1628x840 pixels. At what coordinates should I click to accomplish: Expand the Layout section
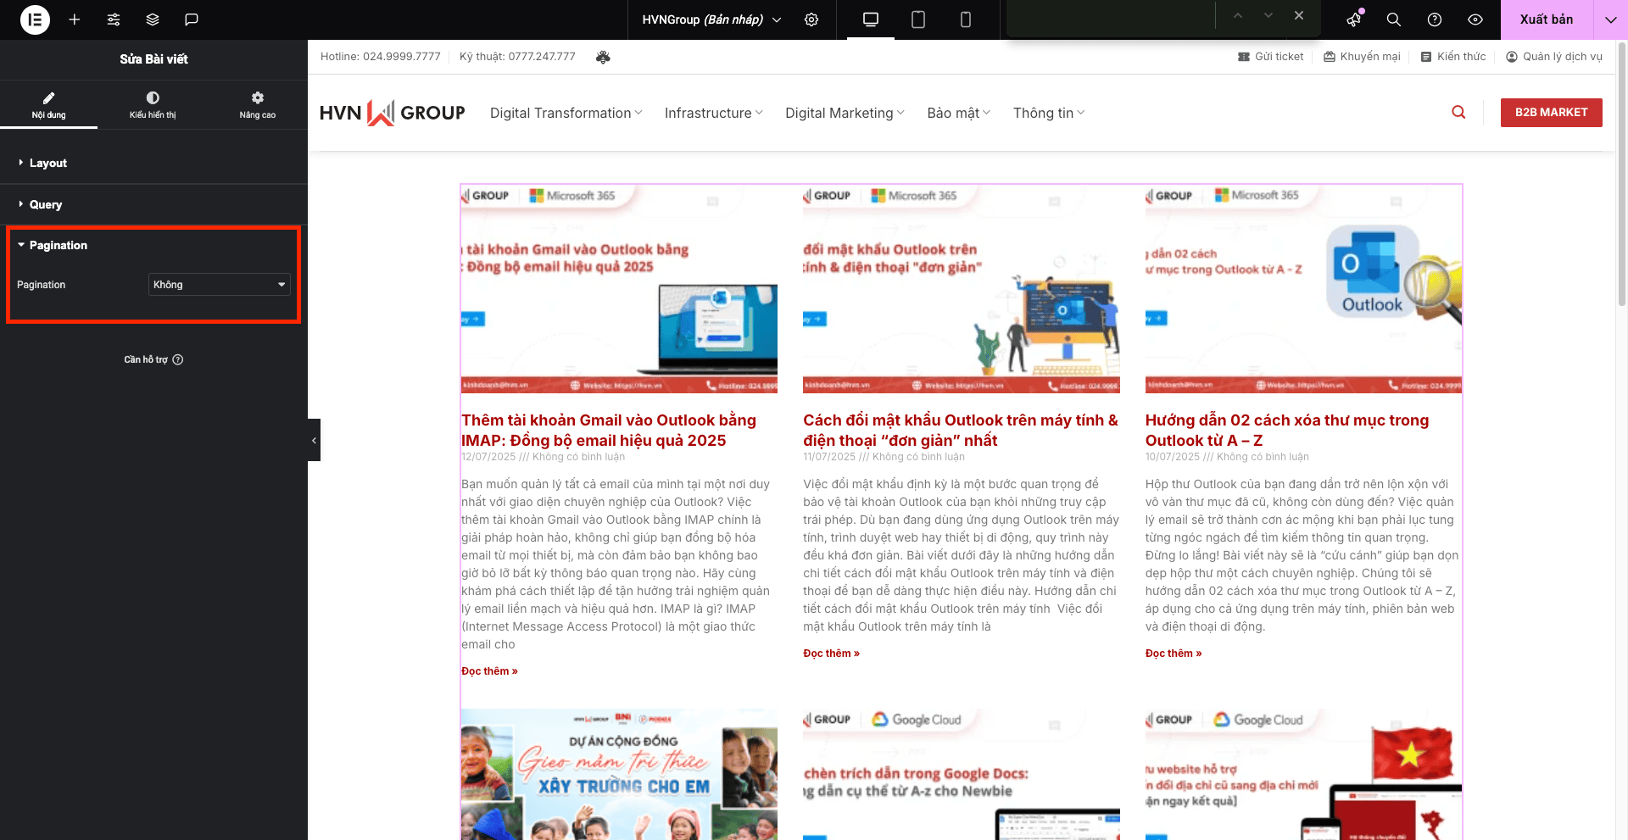click(x=48, y=163)
